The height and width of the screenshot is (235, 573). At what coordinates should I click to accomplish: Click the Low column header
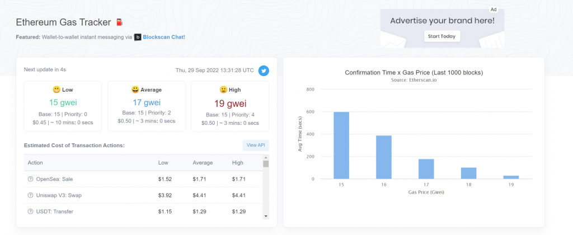click(163, 163)
